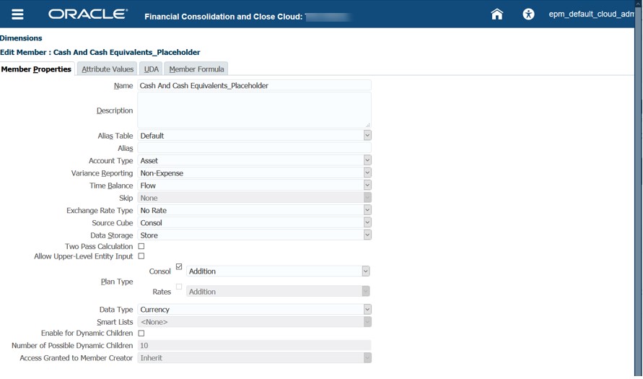Viewport: 643px width, 379px height.
Task: Open the Accessibility settings icon
Action: (x=528, y=14)
